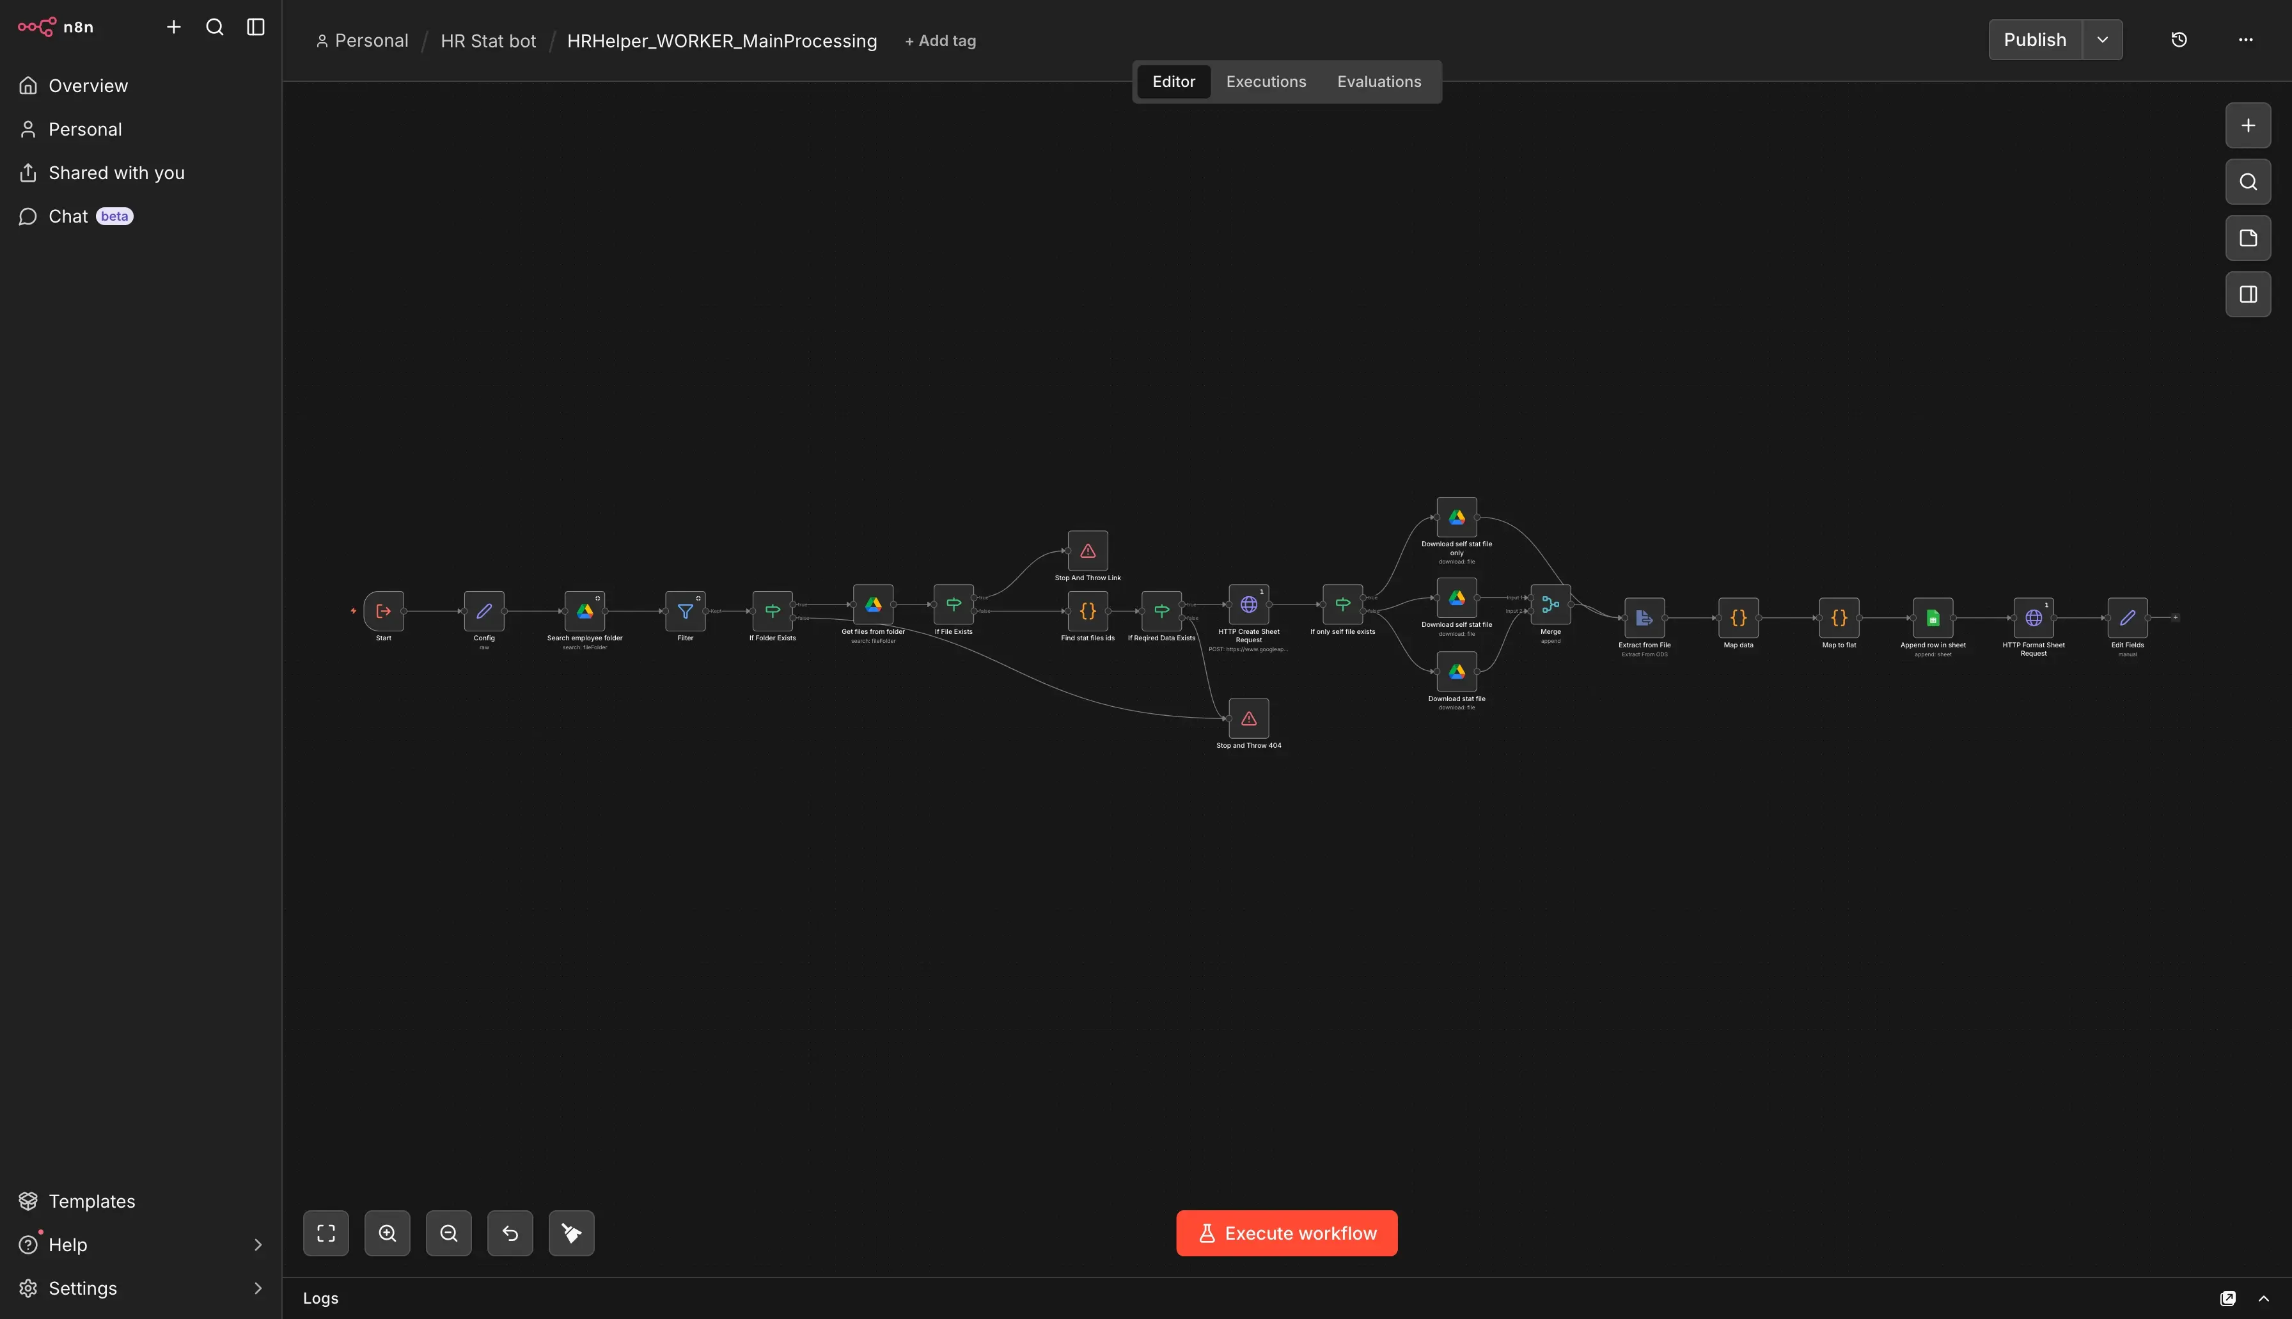Expand Logs panel with chevron
Viewport: 2292px width, 1319px height.
click(x=2264, y=1298)
